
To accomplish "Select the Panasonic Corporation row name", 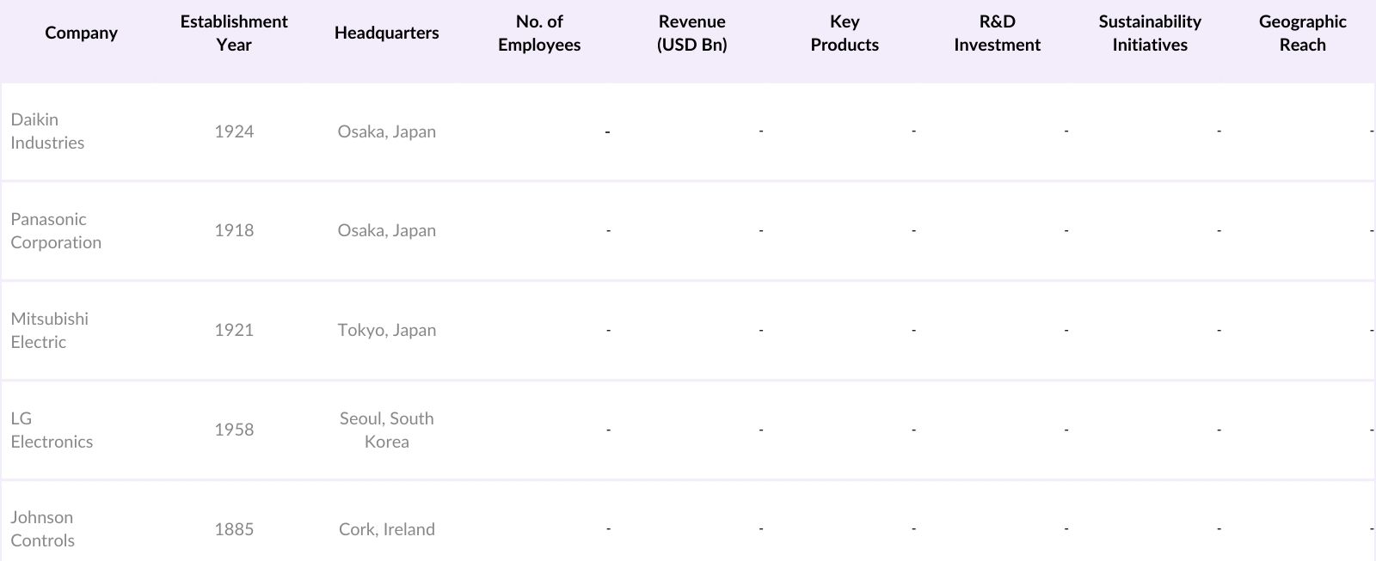I will click(56, 230).
